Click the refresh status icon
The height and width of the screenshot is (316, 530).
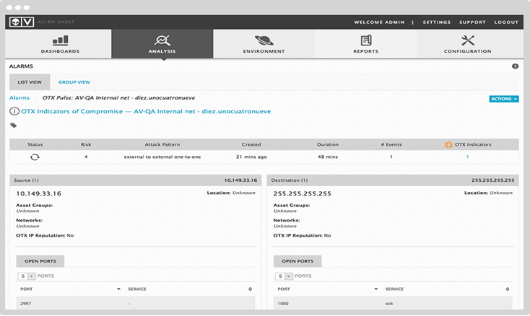point(35,157)
